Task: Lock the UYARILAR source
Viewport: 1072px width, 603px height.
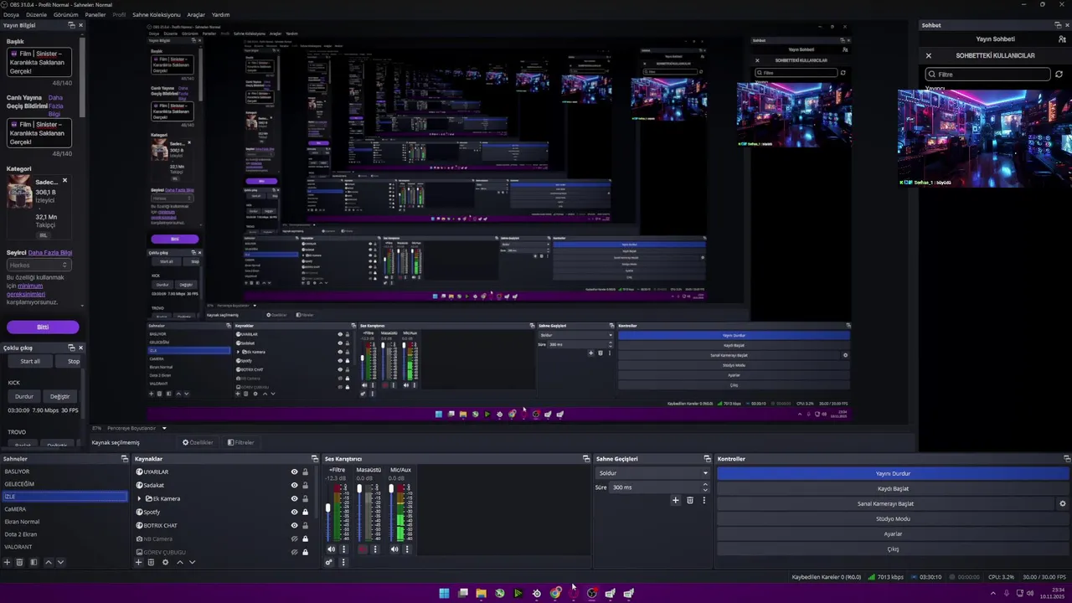Action: pos(305,472)
